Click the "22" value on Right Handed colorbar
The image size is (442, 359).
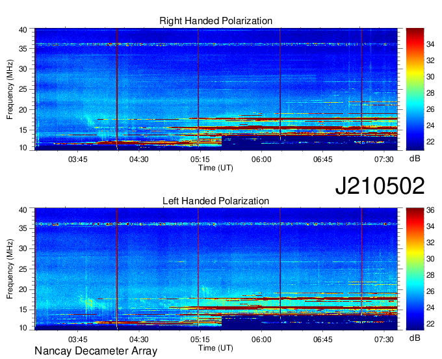tap(430, 142)
